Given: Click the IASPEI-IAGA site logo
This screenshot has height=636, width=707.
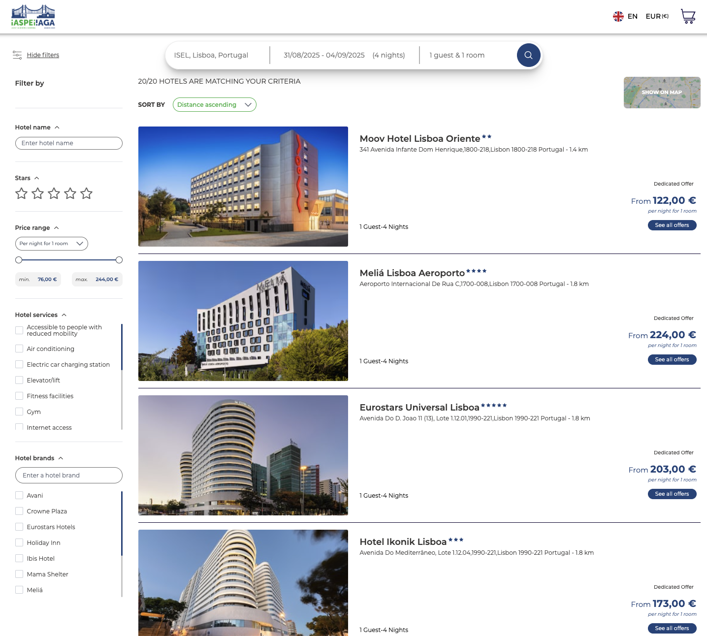Looking at the screenshot, I should tap(33, 17).
